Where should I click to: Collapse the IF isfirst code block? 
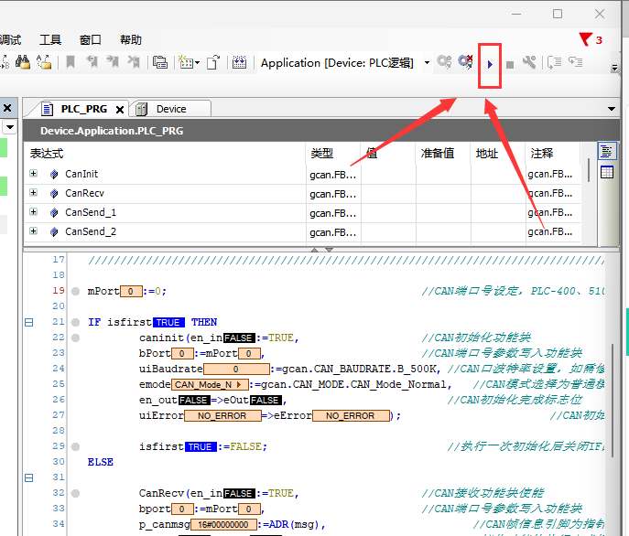tap(28, 323)
